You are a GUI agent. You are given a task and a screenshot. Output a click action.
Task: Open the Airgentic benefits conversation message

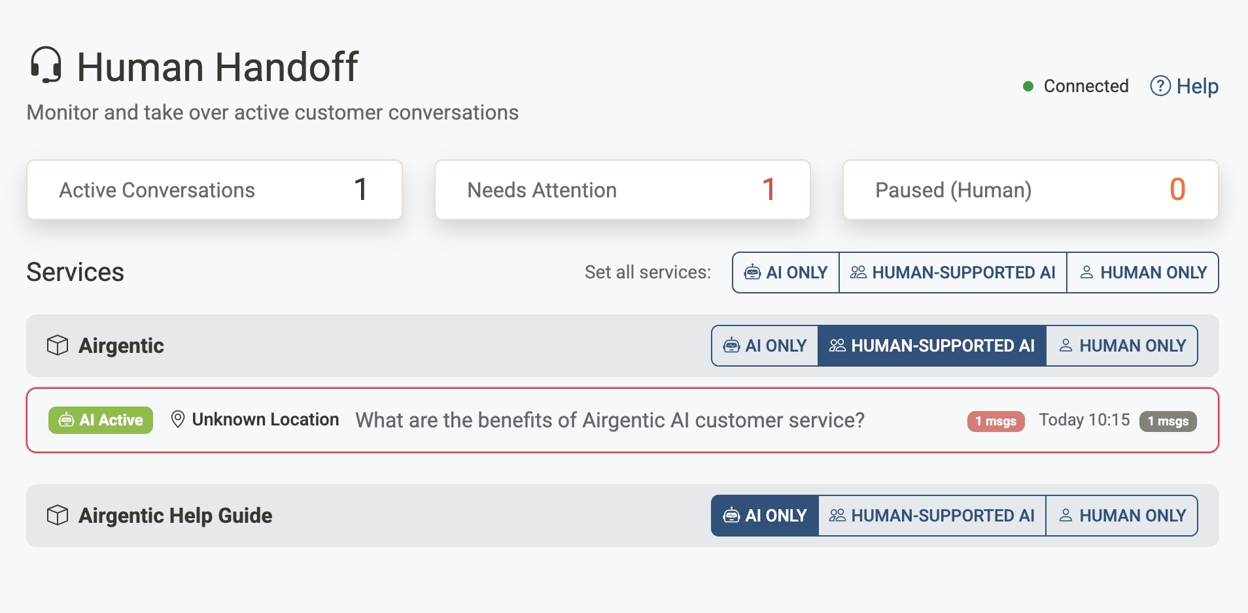(610, 420)
